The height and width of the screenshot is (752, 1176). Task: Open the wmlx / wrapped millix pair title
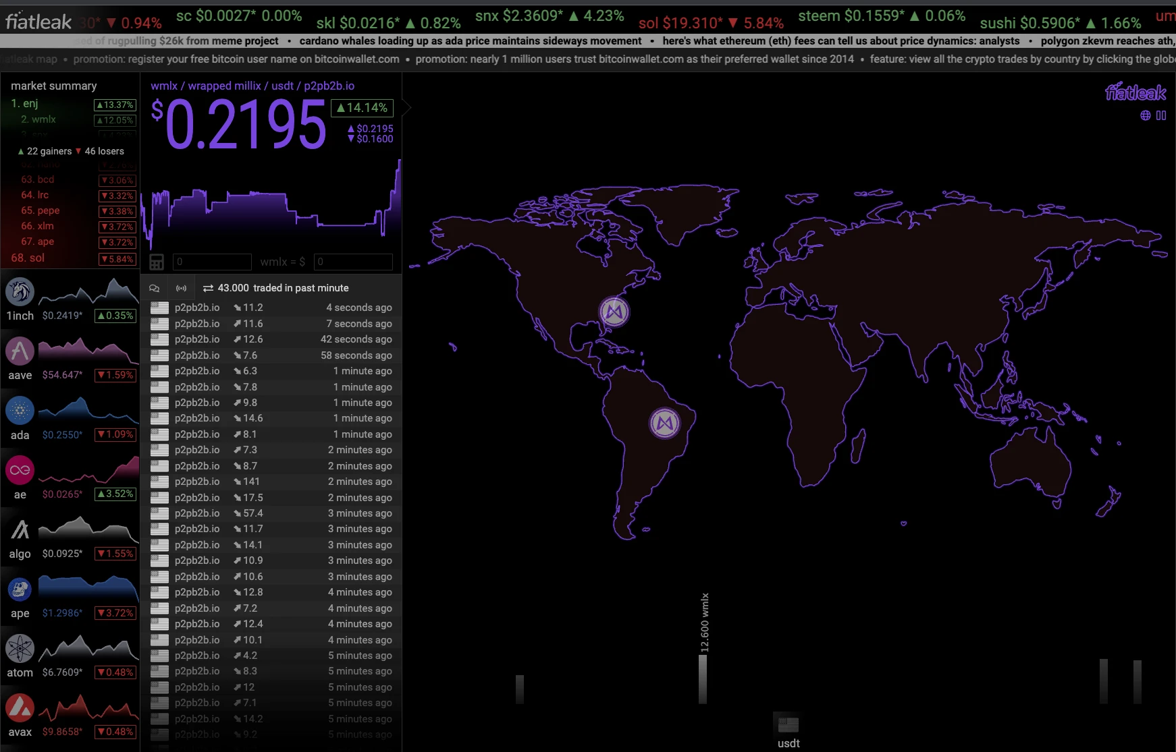252,86
